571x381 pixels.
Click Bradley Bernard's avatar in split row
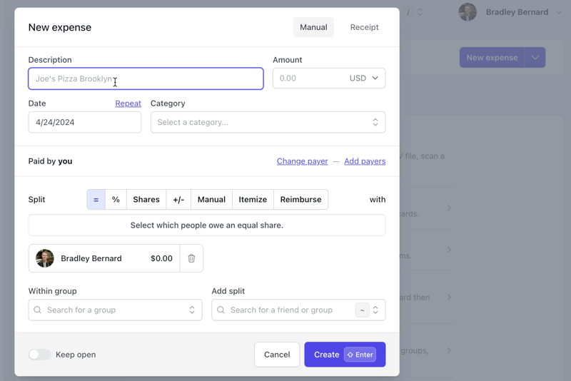point(45,258)
